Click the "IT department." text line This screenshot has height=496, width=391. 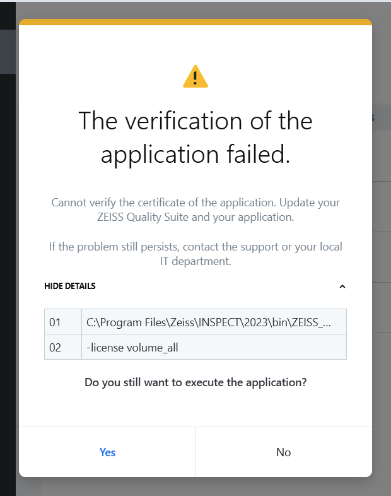tap(195, 261)
